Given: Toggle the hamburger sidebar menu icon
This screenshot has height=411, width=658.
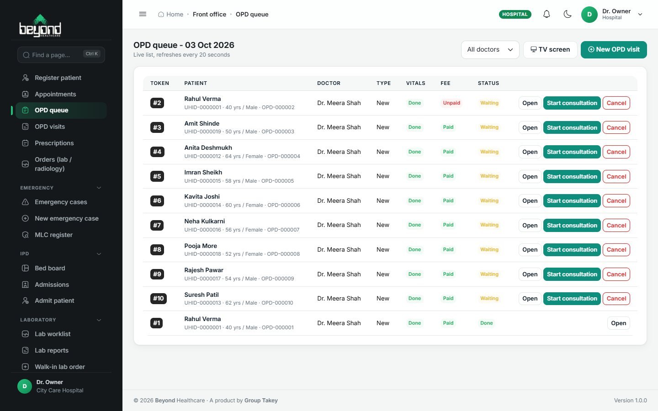Looking at the screenshot, I should (143, 14).
